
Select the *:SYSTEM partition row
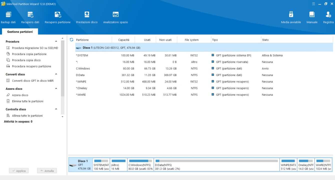(204, 55)
